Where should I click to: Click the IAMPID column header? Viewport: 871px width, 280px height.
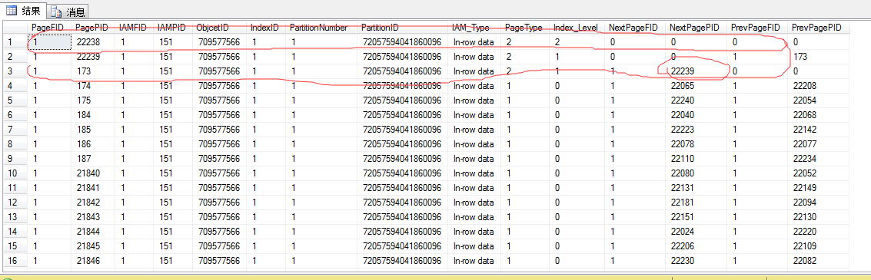(x=172, y=27)
